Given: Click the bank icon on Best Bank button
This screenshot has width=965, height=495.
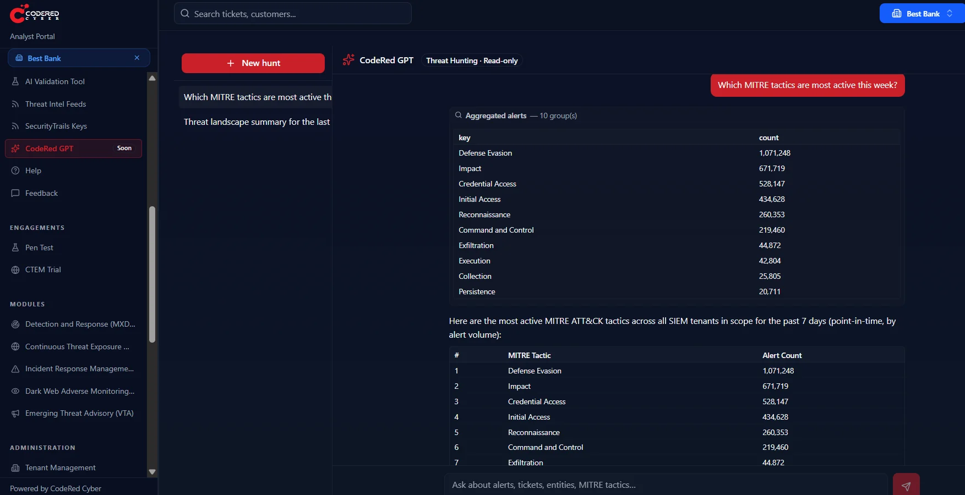Looking at the screenshot, I should [x=897, y=14].
